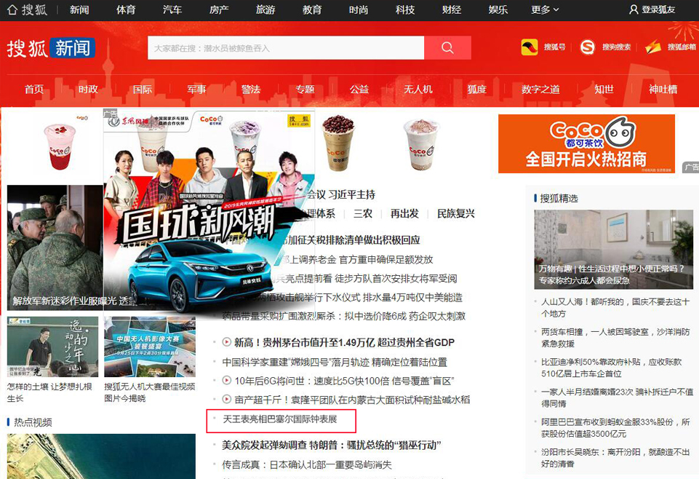Viewport: 699px width, 479px height.
Task: Click play icon beside 亩产超千斤 headline
Action: pyautogui.click(x=227, y=400)
